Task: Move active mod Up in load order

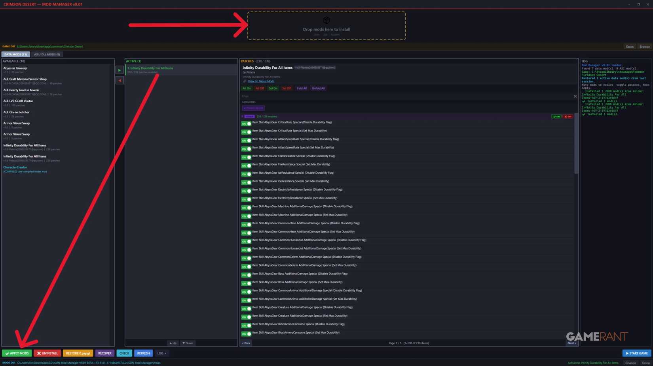Action: tap(173, 343)
